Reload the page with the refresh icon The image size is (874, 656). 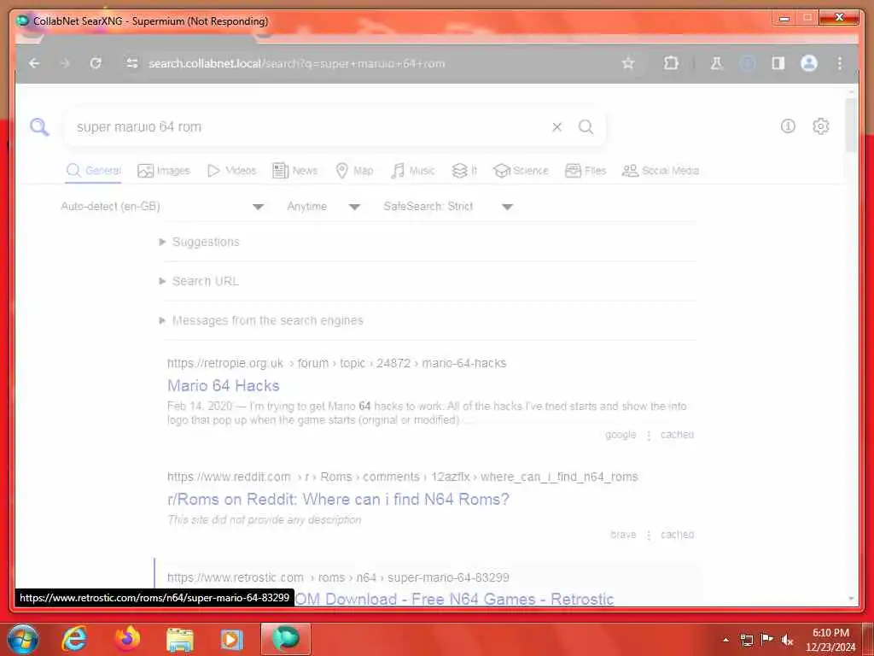pyautogui.click(x=96, y=63)
